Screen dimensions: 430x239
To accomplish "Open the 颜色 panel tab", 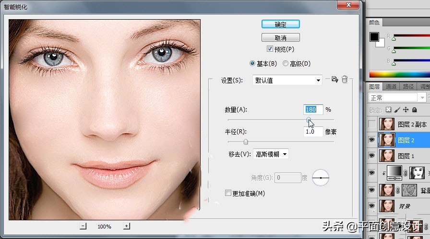I will (x=374, y=23).
